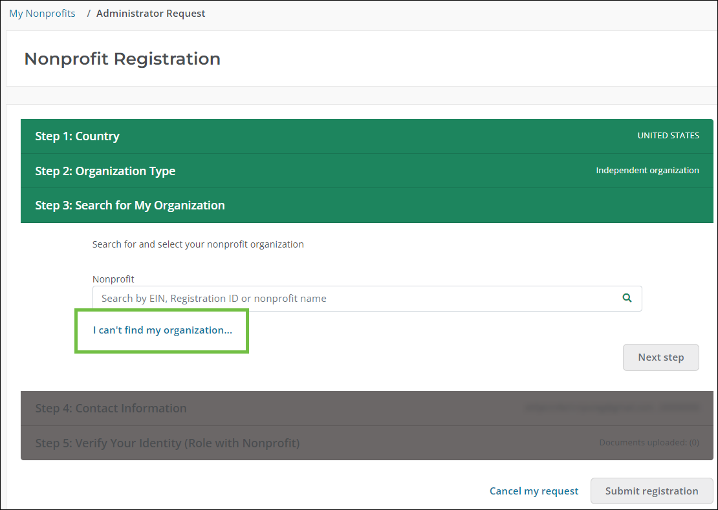The height and width of the screenshot is (510, 718).
Task: Focus the Nonprofit search input field
Action: tap(356, 299)
